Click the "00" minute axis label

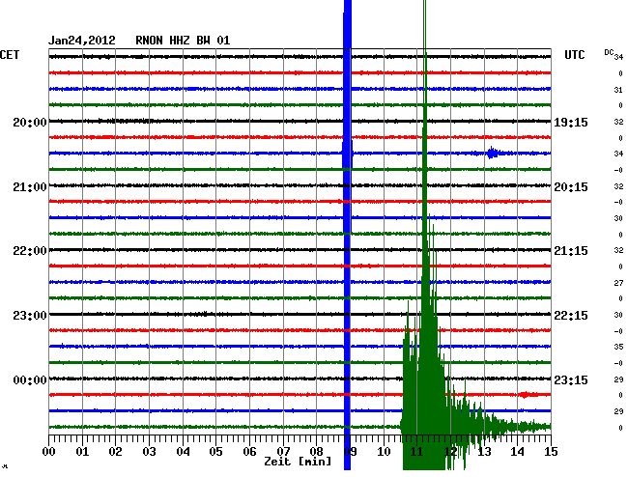49,452
